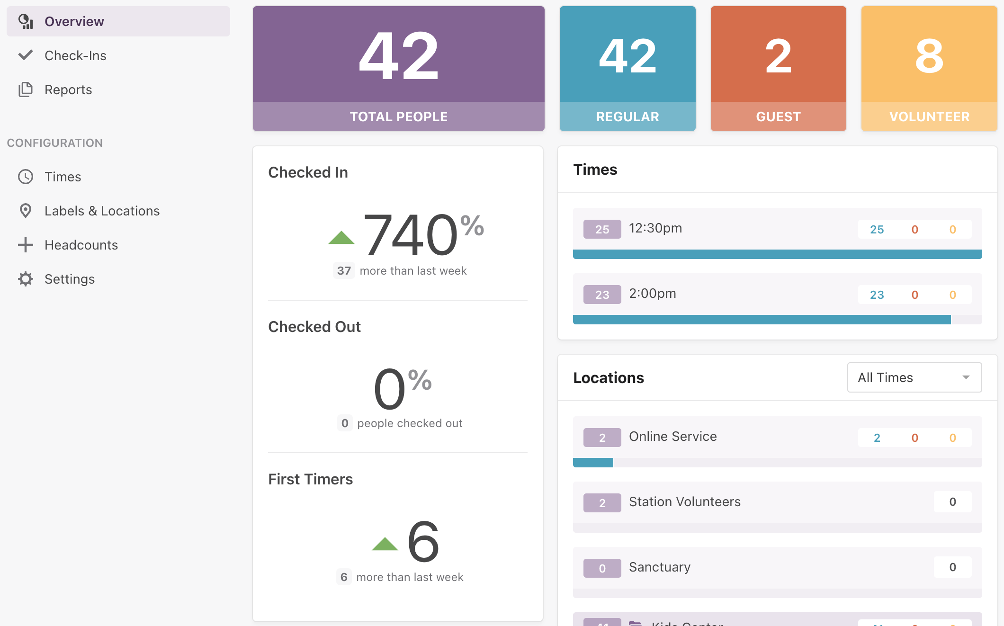This screenshot has width=1004, height=626.
Task: Click the 2:00pm attendance progress bar
Action: pos(778,320)
